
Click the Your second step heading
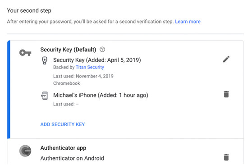(x=29, y=11)
